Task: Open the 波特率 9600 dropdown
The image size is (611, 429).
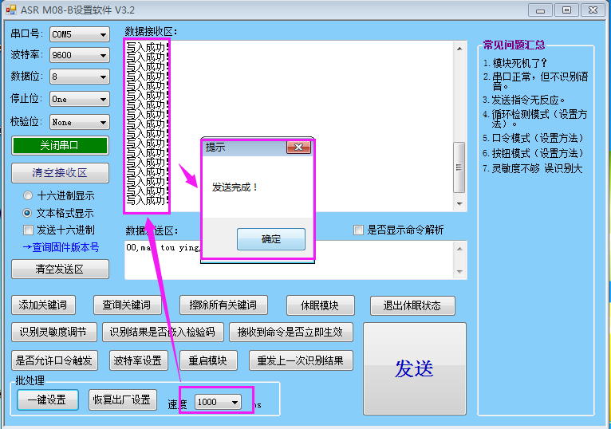Action: [80, 55]
